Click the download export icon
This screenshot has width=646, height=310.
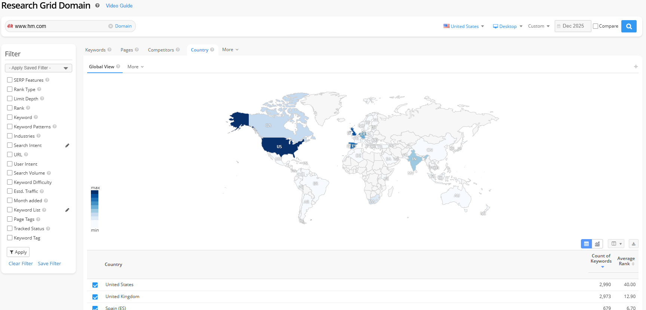(633, 244)
